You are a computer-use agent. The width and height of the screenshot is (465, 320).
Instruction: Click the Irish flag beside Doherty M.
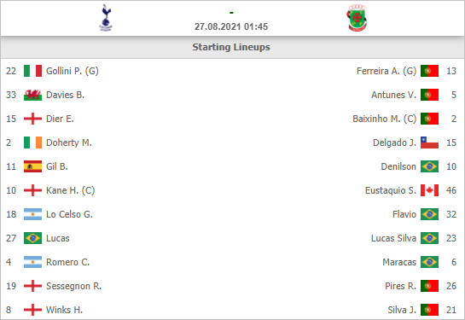point(32,143)
